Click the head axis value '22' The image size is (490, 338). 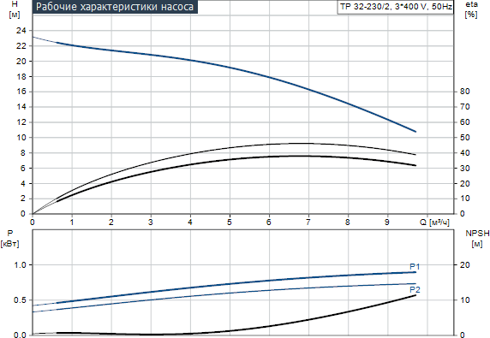pyautogui.click(x=21, y=46)
